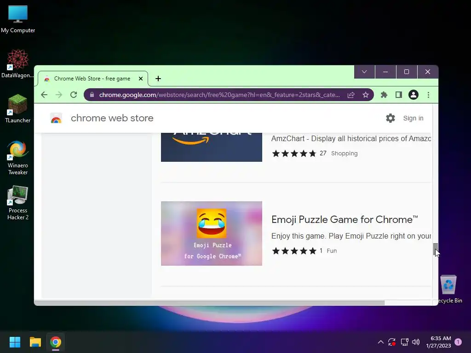Open the Windows Start menu
Viewport: 471px width, 353px height.
click(x=15, y=342)
